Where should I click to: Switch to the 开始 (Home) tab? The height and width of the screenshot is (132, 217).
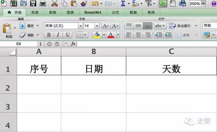pos(15,13)
